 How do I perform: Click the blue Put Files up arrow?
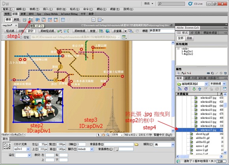(x=200, y=89)
